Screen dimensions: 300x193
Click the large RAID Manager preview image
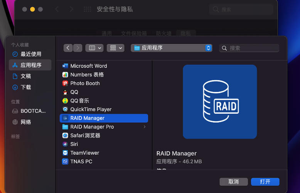point(220,102)
